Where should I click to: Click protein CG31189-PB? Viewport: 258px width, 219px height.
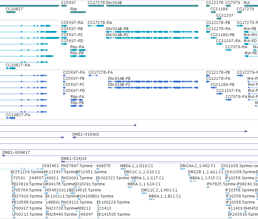[213, 88]
